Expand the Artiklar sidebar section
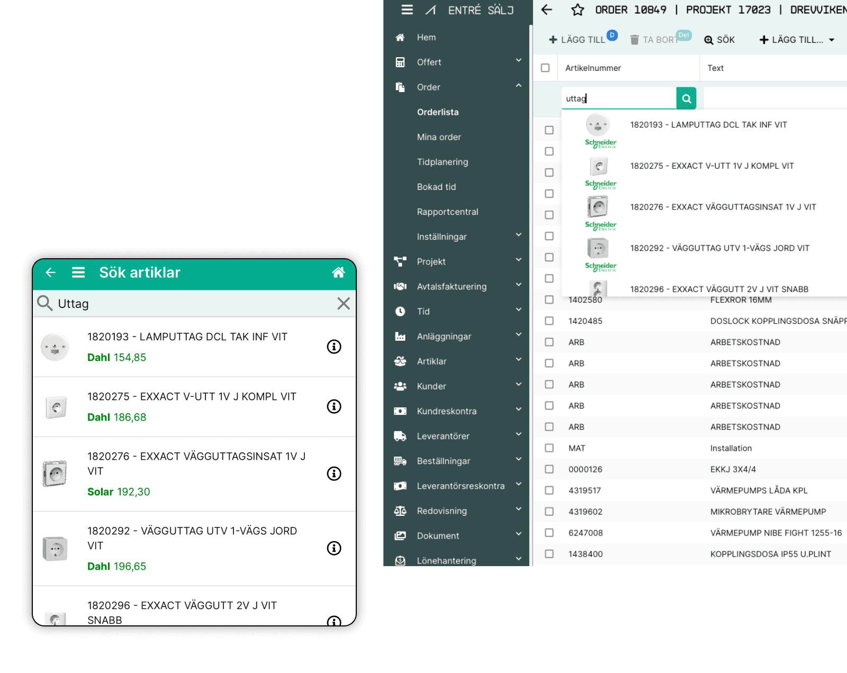Image resolution: width=847 pixels, height=673 pixels. [x=519, y=360]
